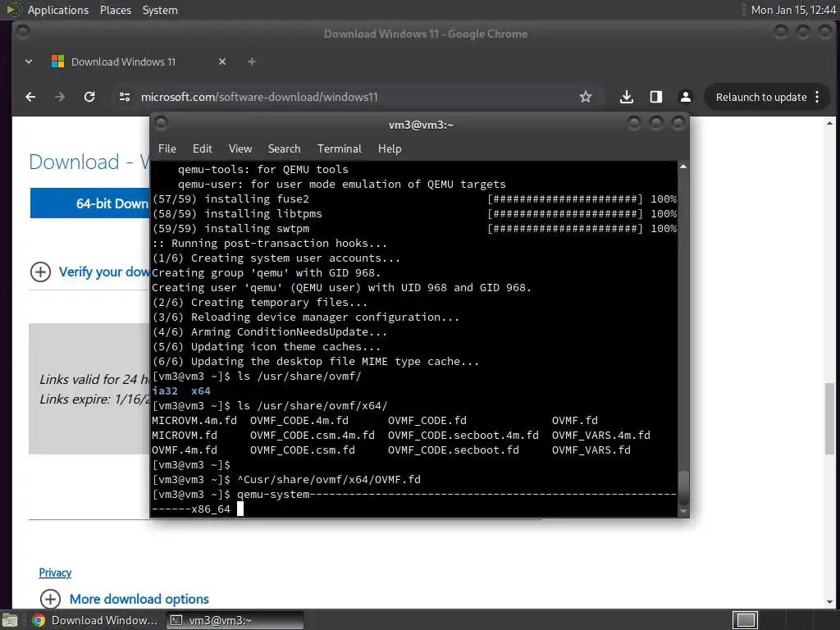Click Chrome forward arrow
This screenshot has height=630, width=840.
coord(60,97)
